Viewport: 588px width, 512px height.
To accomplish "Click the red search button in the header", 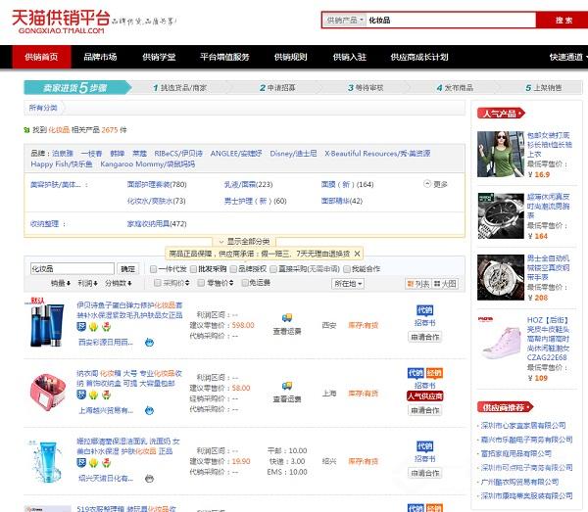I will tap(563, 20).
